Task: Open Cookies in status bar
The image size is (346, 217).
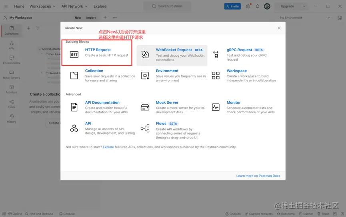Action: 233,214
